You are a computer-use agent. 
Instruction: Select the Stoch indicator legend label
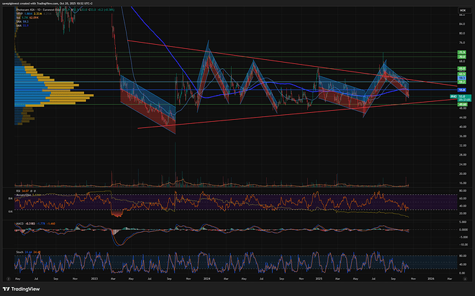point(20,252)
